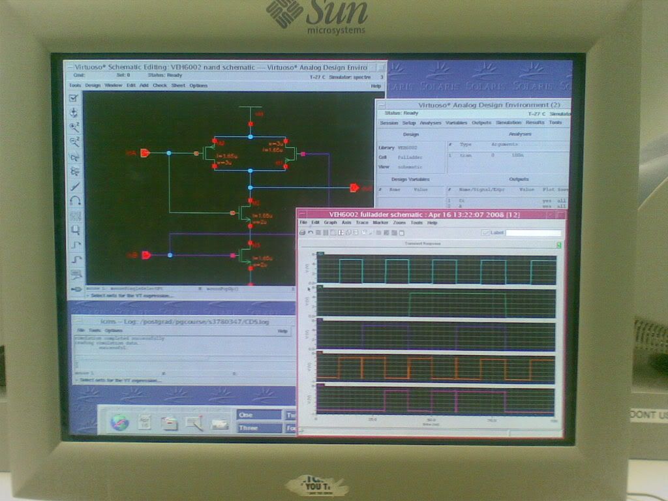Open the Property icon in schematic toolbar
Screen dimensions: 668x501
pyautogui.click(x=76, y=215)
